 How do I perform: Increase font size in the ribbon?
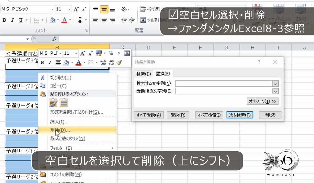tap(76, 9)
